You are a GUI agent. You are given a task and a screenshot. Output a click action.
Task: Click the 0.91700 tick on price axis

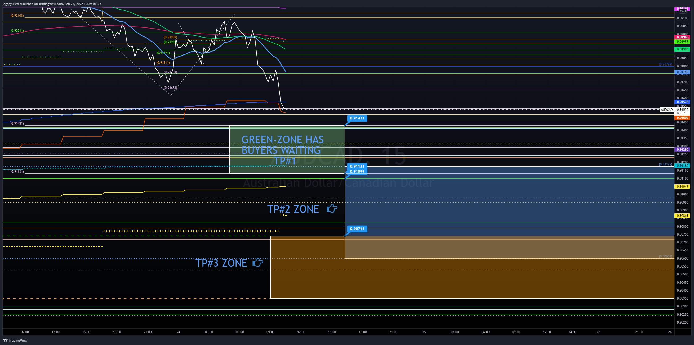coord(682,82)
